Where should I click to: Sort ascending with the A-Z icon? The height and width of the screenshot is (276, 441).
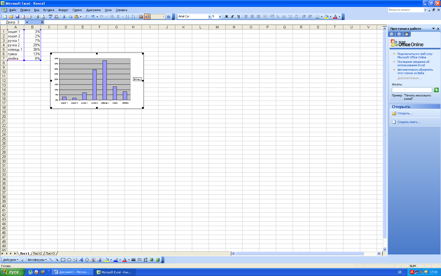(127, 17)
